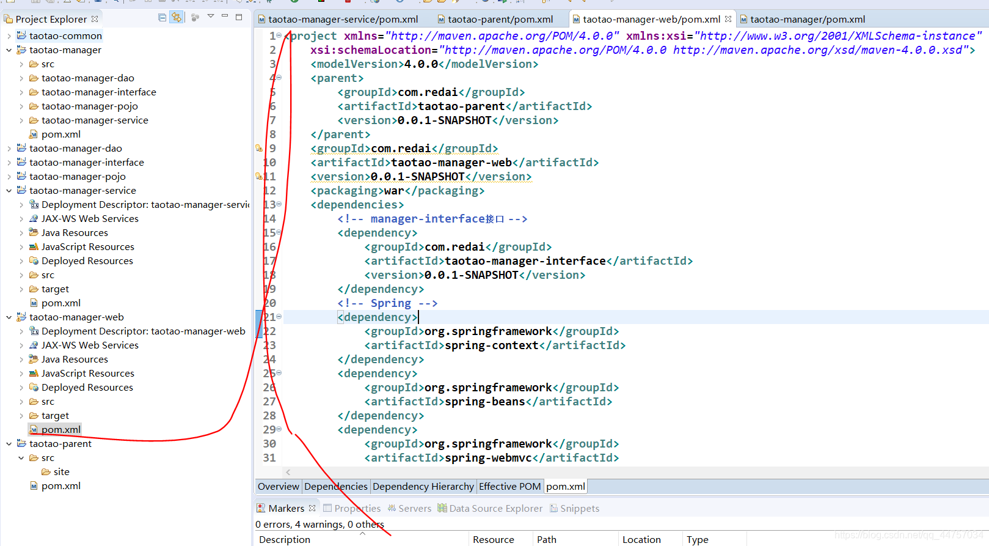Expand Java Resources under taotao-manager-web

tap(21, 360)
